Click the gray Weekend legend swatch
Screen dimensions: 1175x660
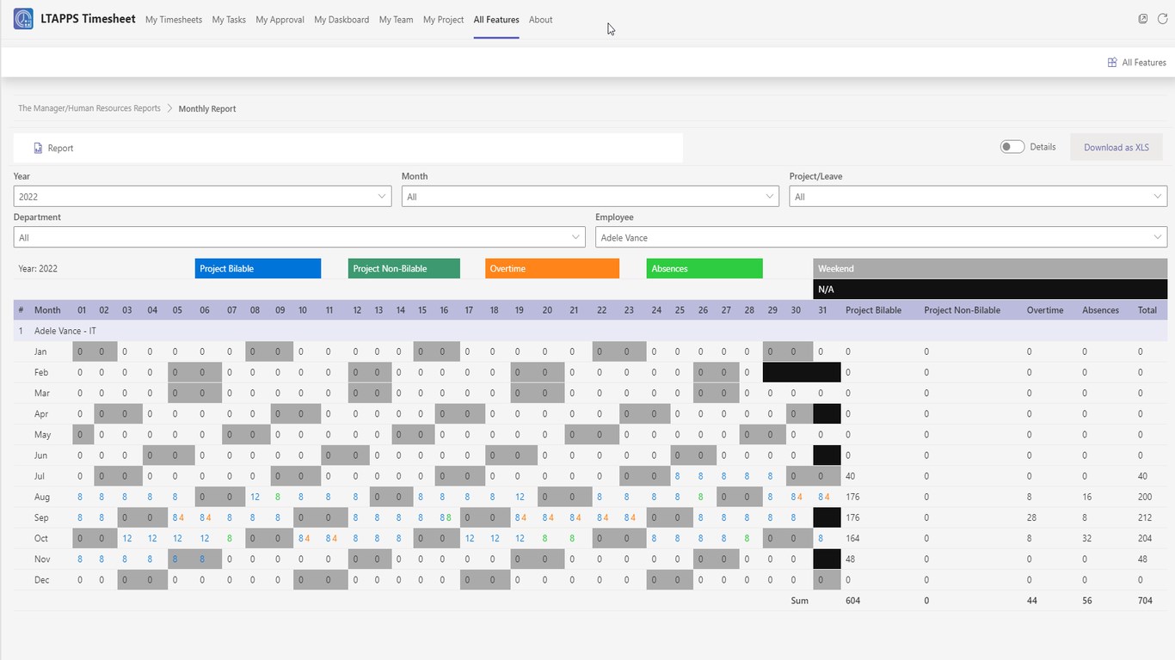990,269
